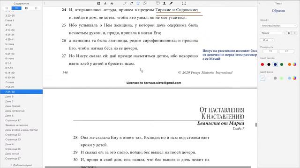Open the Times New Roman font dropdown
The height and width of the screenshot is (168, 300).
[278, 26]
